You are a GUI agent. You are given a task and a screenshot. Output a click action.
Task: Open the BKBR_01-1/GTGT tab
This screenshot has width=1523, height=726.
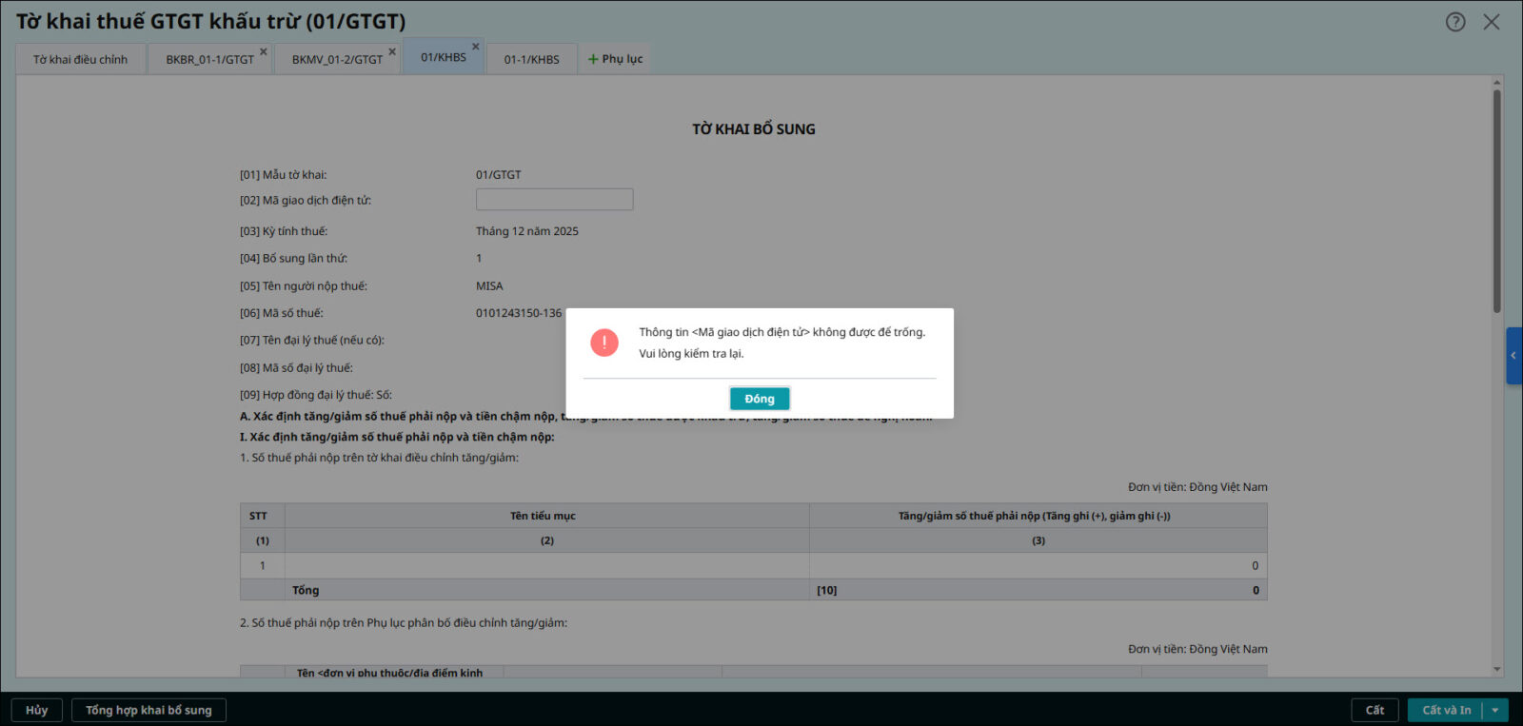(x=209, y=59)
